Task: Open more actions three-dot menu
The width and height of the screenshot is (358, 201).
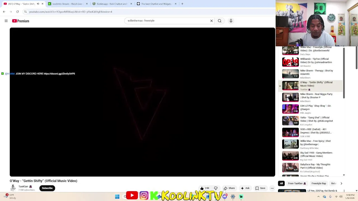Action: point(272,188)
